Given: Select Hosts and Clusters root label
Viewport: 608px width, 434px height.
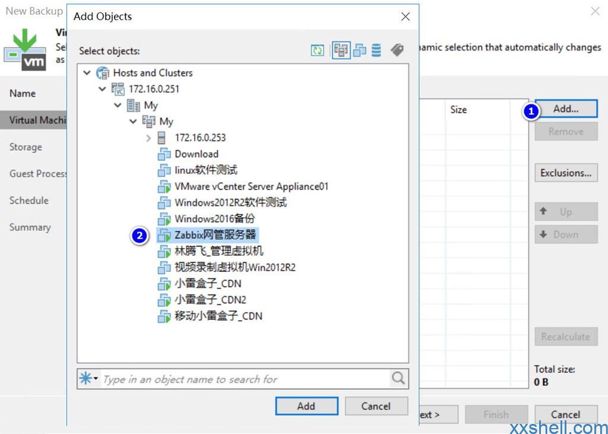Looking at the screenshot, I should pos(153,73).
